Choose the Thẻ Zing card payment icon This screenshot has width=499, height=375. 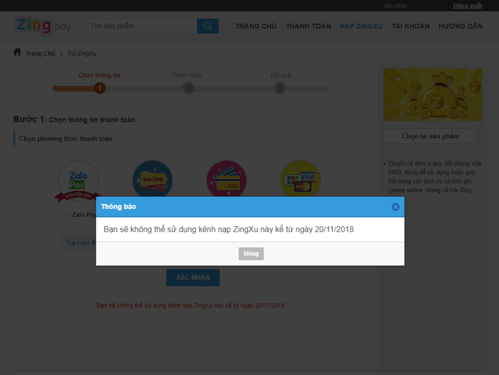click(x=153, y=178)
